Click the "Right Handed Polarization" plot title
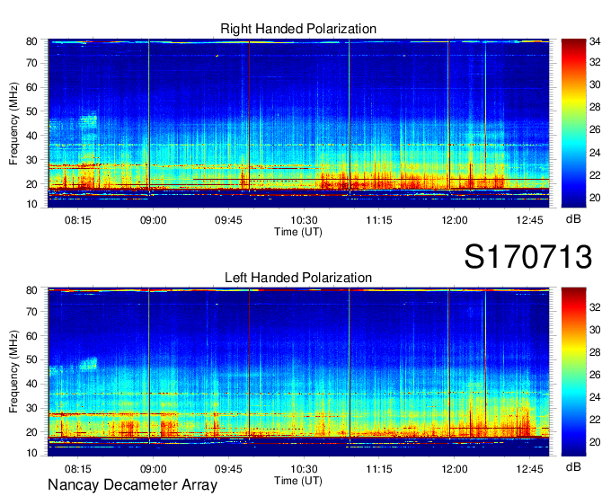 click(x=298, y=29)
